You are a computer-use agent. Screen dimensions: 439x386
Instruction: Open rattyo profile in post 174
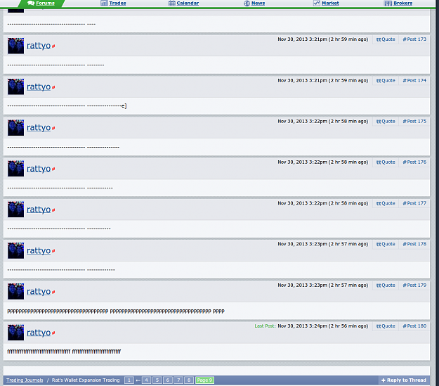click(x=39, y=87)
